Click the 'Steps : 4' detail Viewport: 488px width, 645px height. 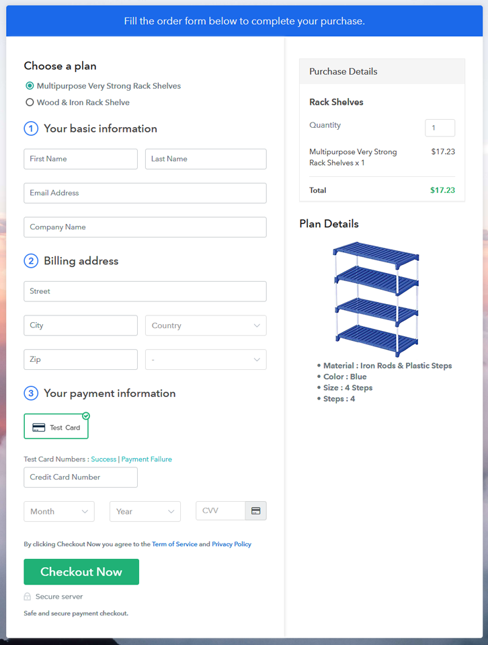tap(339, 399)
